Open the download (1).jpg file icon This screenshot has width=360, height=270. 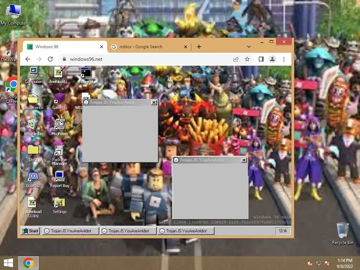33,207
